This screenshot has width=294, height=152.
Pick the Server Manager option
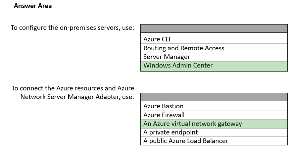click(x=167, y=57)
